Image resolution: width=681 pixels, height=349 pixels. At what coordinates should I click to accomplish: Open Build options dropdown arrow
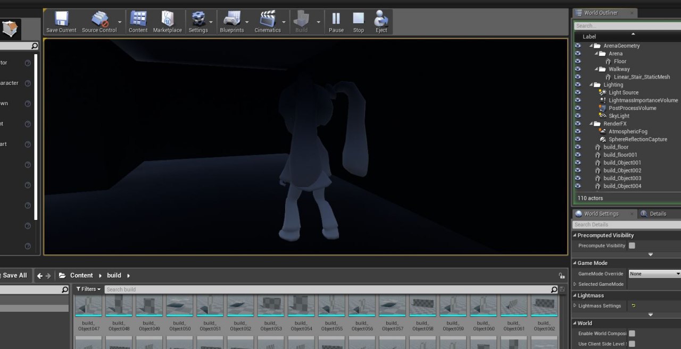[319, 22]
